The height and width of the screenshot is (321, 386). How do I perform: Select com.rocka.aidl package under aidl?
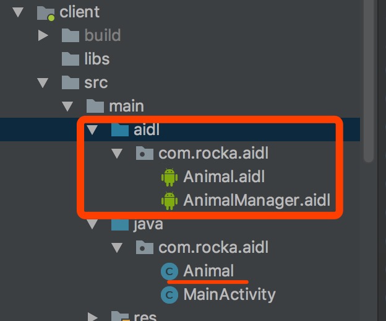pos(213,153)
